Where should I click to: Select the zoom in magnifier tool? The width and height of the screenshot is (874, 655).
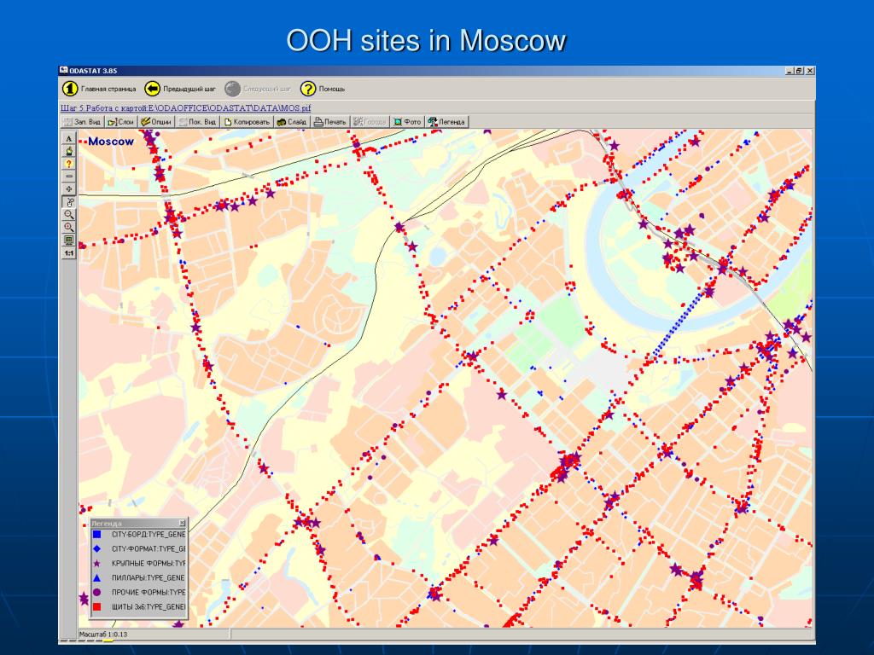pyautogui.click(x=68, y=227)
